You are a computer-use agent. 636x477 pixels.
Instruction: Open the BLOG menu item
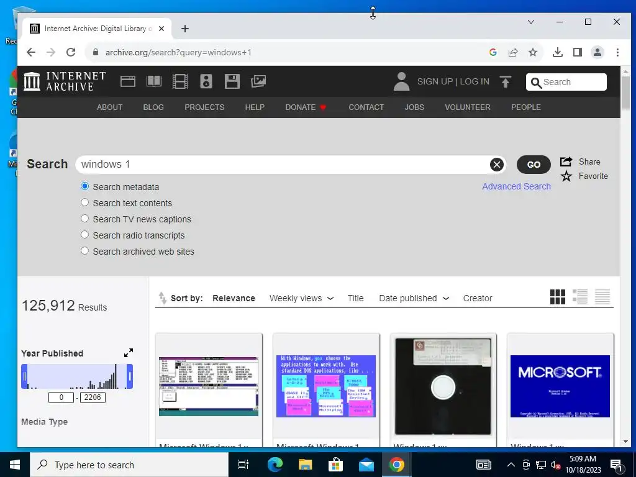point(153,107)
